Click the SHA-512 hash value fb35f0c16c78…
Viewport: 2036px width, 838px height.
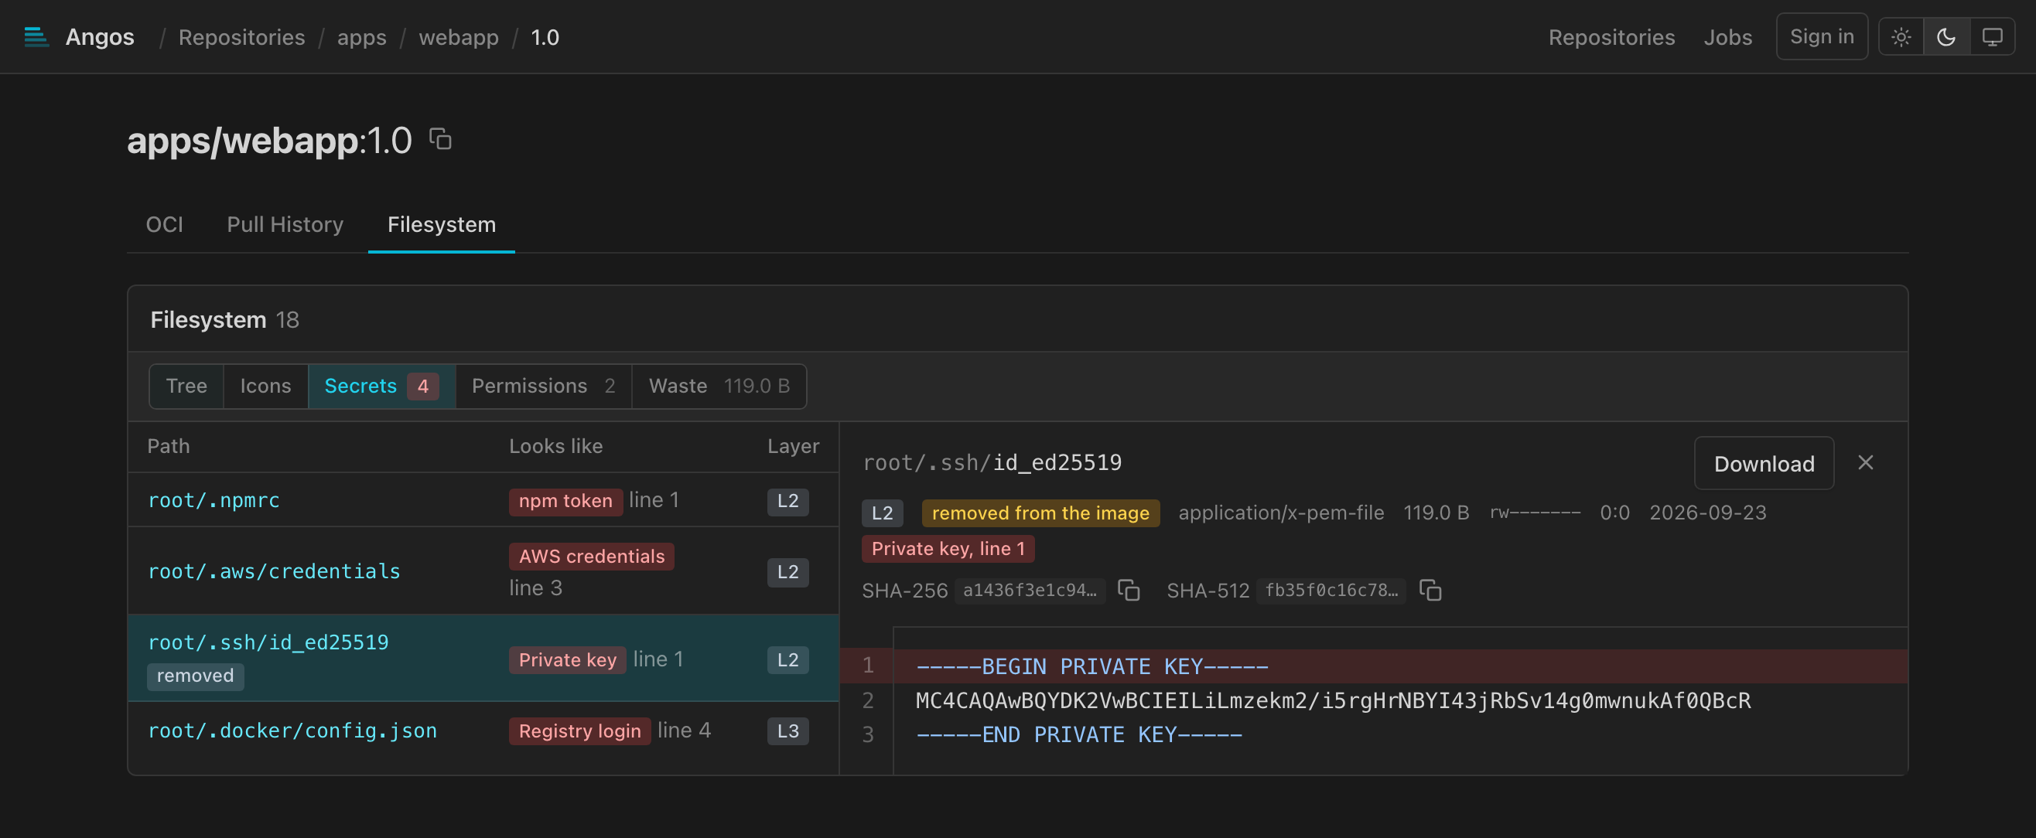[x=1331, y=590]
